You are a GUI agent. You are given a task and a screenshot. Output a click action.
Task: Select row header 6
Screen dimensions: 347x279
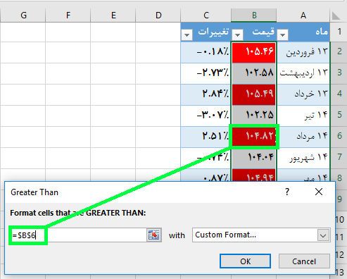[x=339, y=137]
